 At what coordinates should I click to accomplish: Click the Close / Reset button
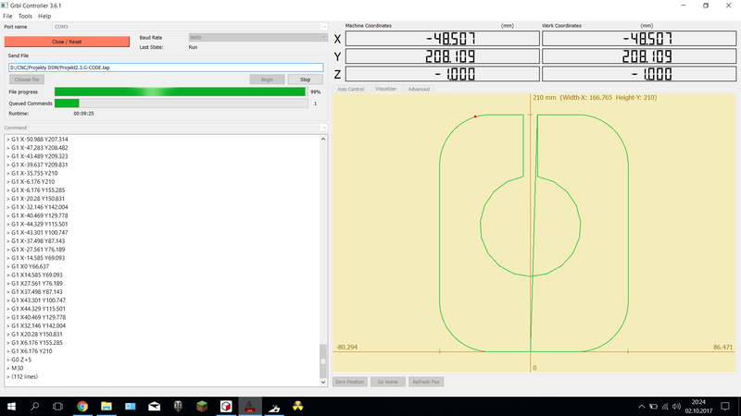pos(67,42)
